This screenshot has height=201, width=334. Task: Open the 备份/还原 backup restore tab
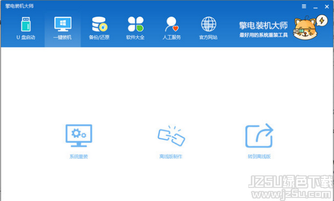(99, 29)
